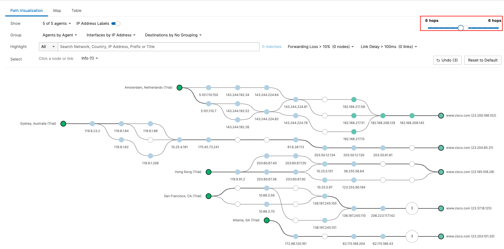Switch to the Table tab
The width and height of the screenshot is (504, 249).
77,11
